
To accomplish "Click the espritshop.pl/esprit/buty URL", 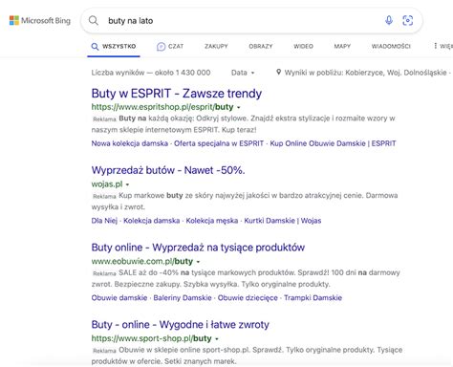I will coord(162,107).
